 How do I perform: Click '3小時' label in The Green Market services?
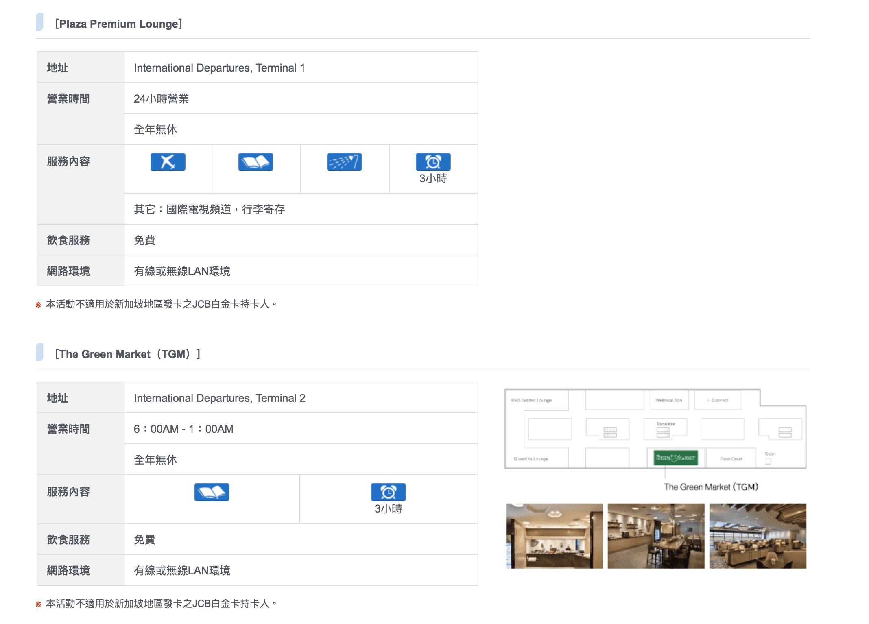(389, 509)
